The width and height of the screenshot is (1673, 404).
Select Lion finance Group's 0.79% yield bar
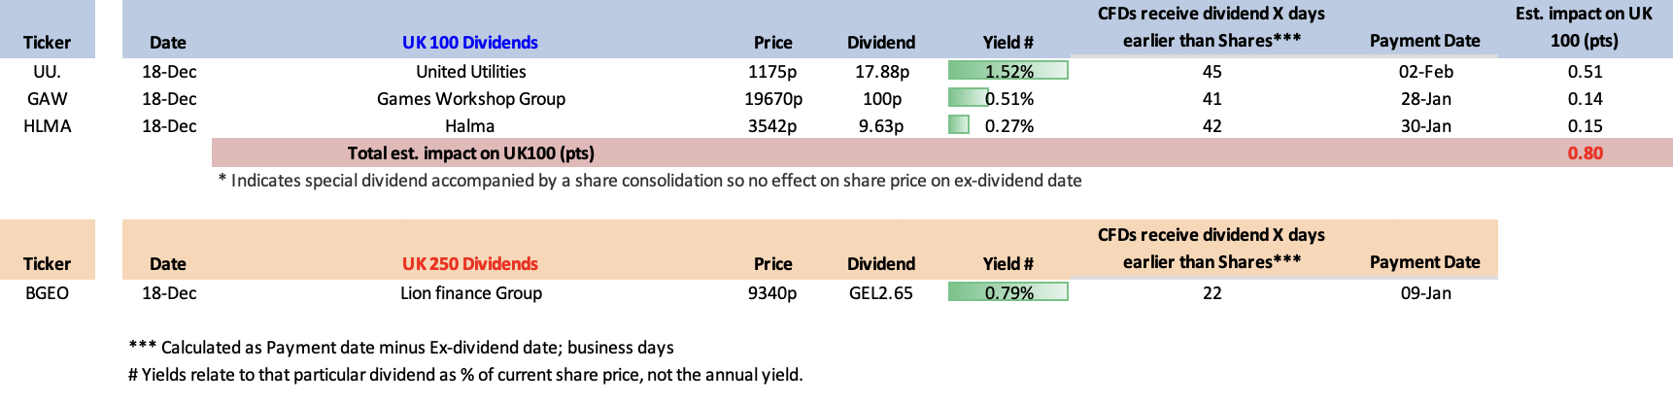1007,292
